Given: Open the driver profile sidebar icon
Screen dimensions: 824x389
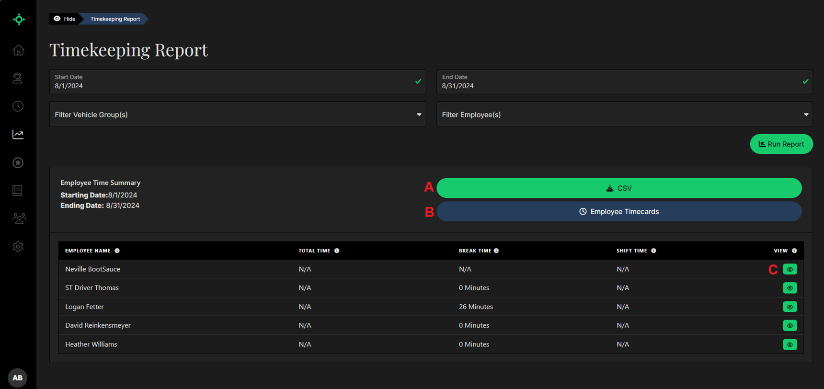Looking at the screenshot, I should click(x=18, y=78).
